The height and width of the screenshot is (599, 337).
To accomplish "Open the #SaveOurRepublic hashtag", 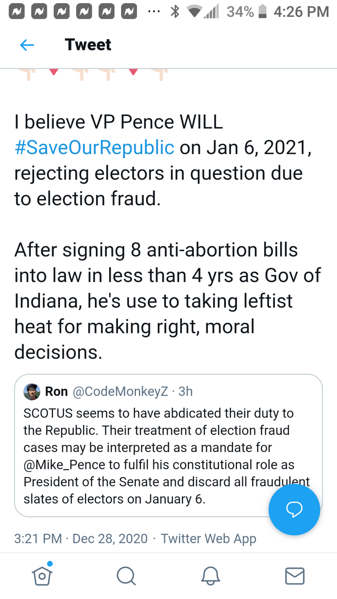I will (94, 147).
